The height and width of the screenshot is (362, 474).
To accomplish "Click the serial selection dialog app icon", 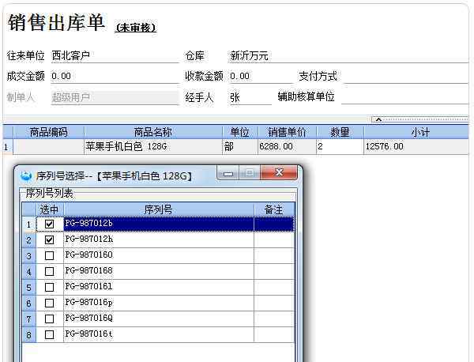I will 26,175.
